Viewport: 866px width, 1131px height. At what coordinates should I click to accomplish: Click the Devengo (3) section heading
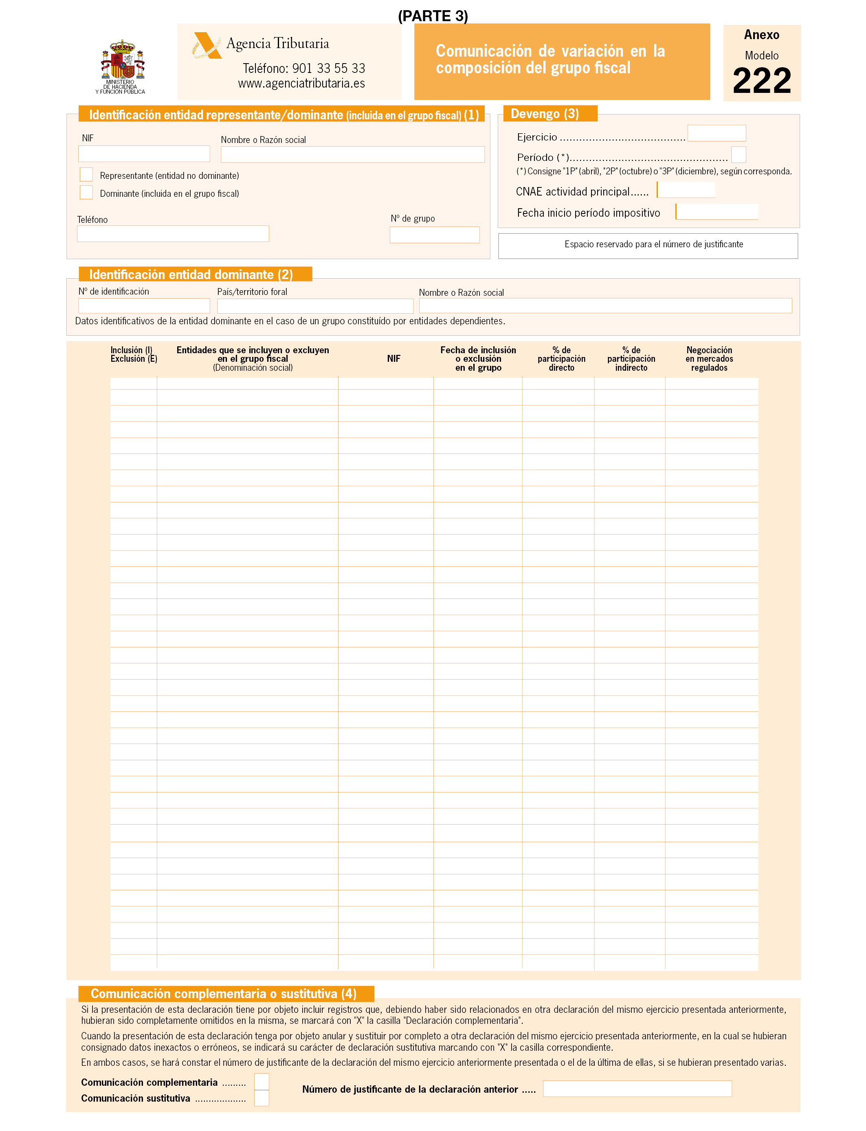pos(550,113)
